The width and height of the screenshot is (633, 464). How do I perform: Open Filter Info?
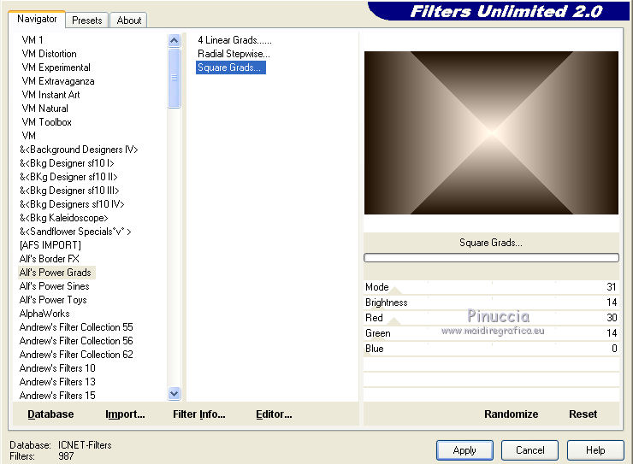(x=199, y=414)
